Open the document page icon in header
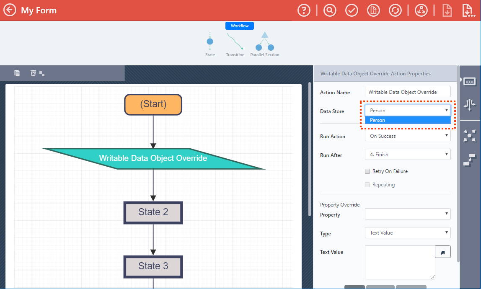481x289 pixels. pos(373,10)
